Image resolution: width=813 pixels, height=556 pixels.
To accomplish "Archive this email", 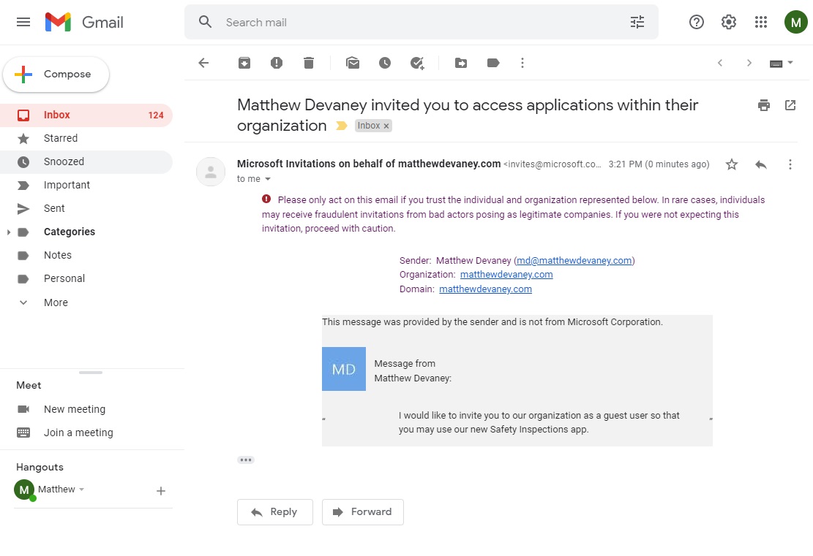I will coord(244,63).
